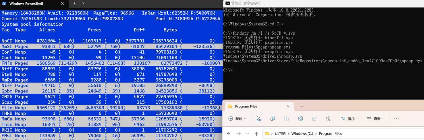Open the 查看 (View) dropdown
The height and width of the screenshot is (140, 424).
pyautogui.click(x=375, y=119)
